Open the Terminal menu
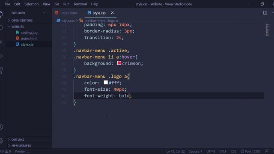This screenshot has height=154, width=274. [80, 4]
